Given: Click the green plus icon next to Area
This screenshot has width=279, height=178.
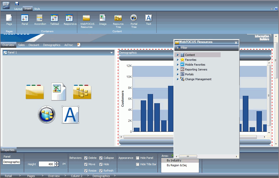Looking at the screenshot, I should 172,156.
